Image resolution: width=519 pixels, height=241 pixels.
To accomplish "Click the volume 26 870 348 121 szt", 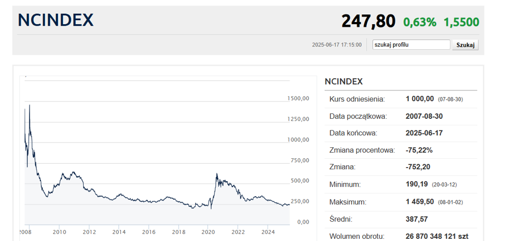I will point(437,237).
